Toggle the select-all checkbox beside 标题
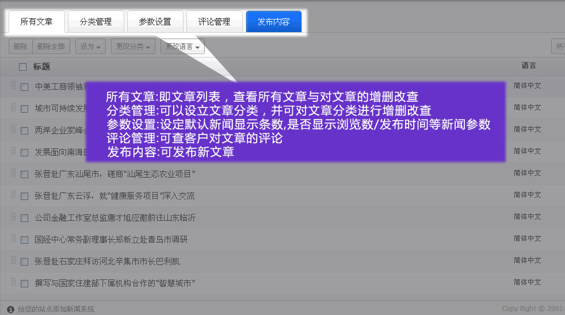Viewport: 565px width, 315px height. (23, 67)
